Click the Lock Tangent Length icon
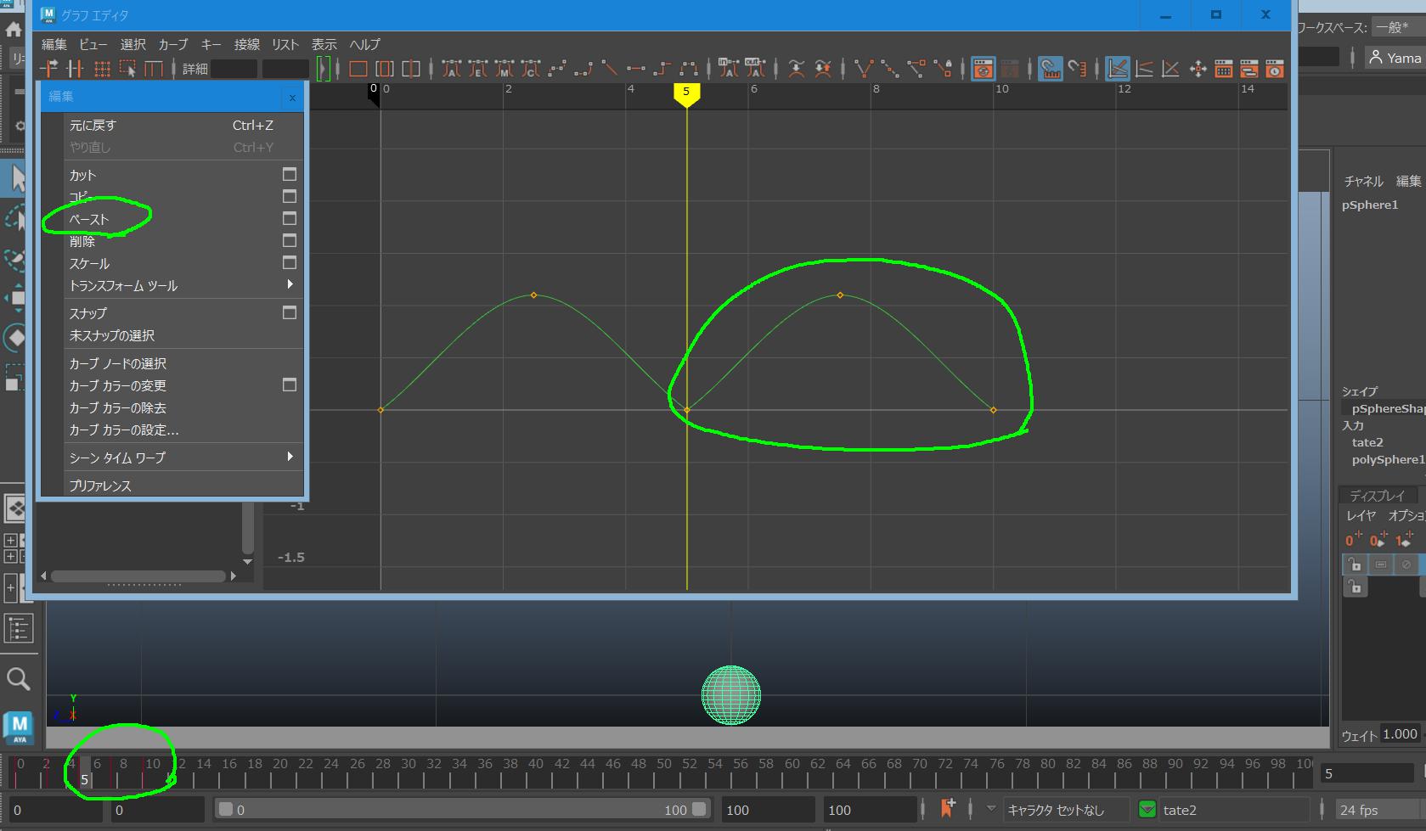The height and width of the screenshot is (831, 1426). pyautogui.click(x=942, y=69)
